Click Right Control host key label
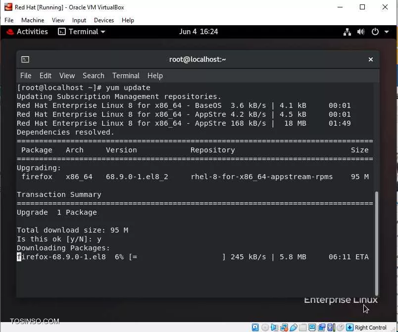The height and width of the screenshot is (332, 398). coord(371,328)
